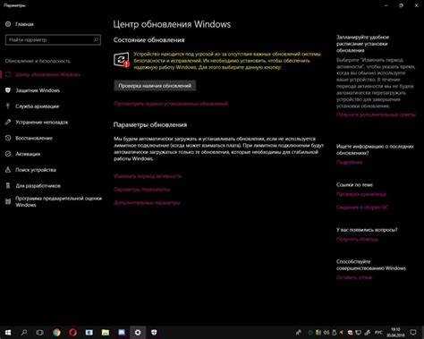
Task: Open Поиск устройства section
Action: click(30, 170)
